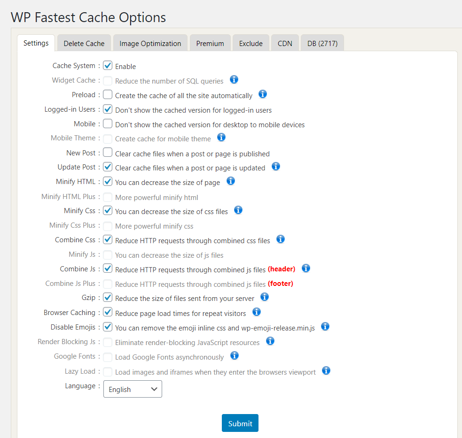Open the CDN tab
Image resolution: width=462 pixels, height=438 pixels.
[285, 43]
